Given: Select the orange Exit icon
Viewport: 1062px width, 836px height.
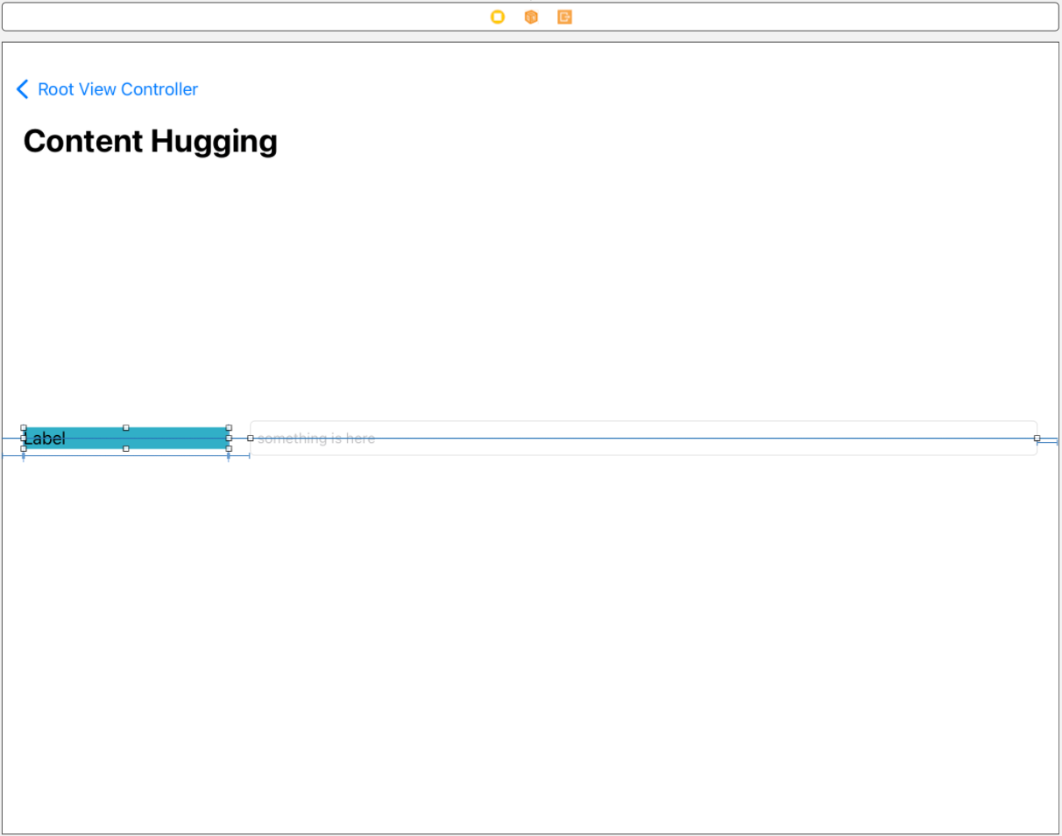Looking at the screenshot, I should click(x=564, y=17).
